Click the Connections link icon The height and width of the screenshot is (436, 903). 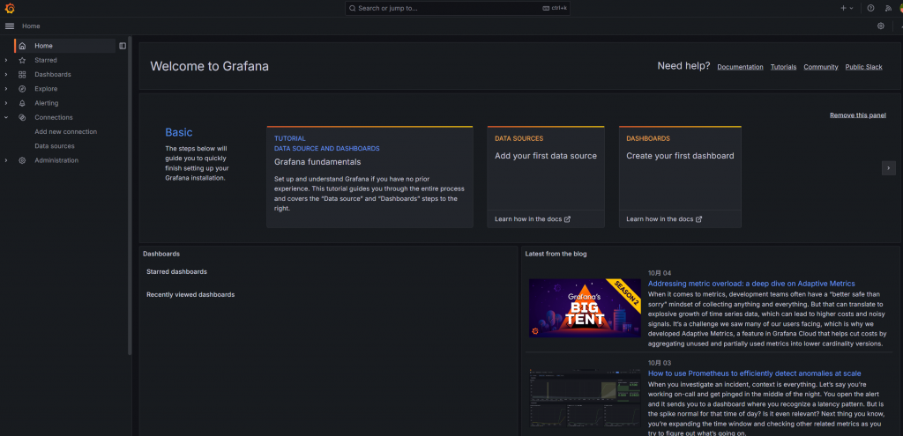click(22, 117)
